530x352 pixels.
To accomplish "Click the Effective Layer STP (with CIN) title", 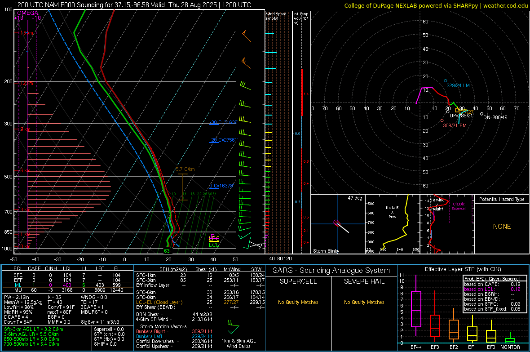I will tap(463, 269).
